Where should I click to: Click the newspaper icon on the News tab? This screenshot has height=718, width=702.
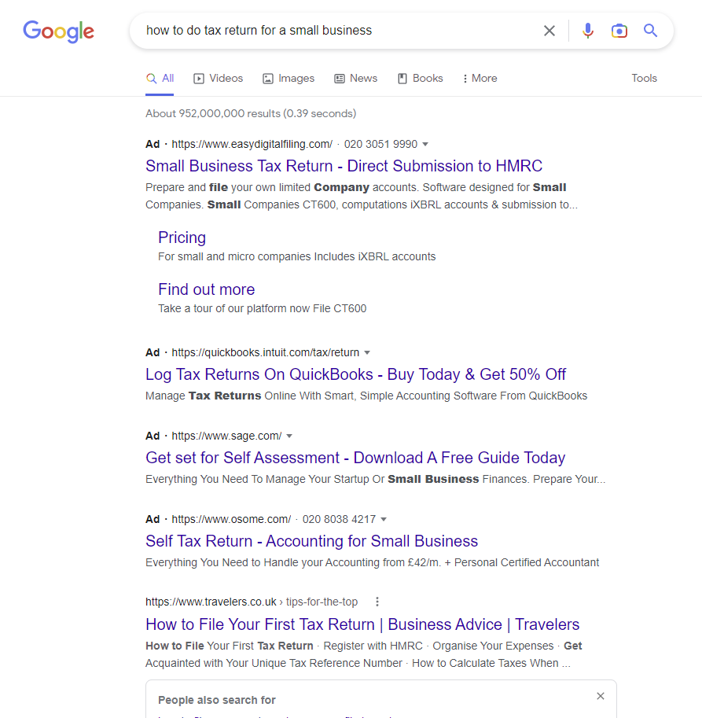[x=338, y=78]
